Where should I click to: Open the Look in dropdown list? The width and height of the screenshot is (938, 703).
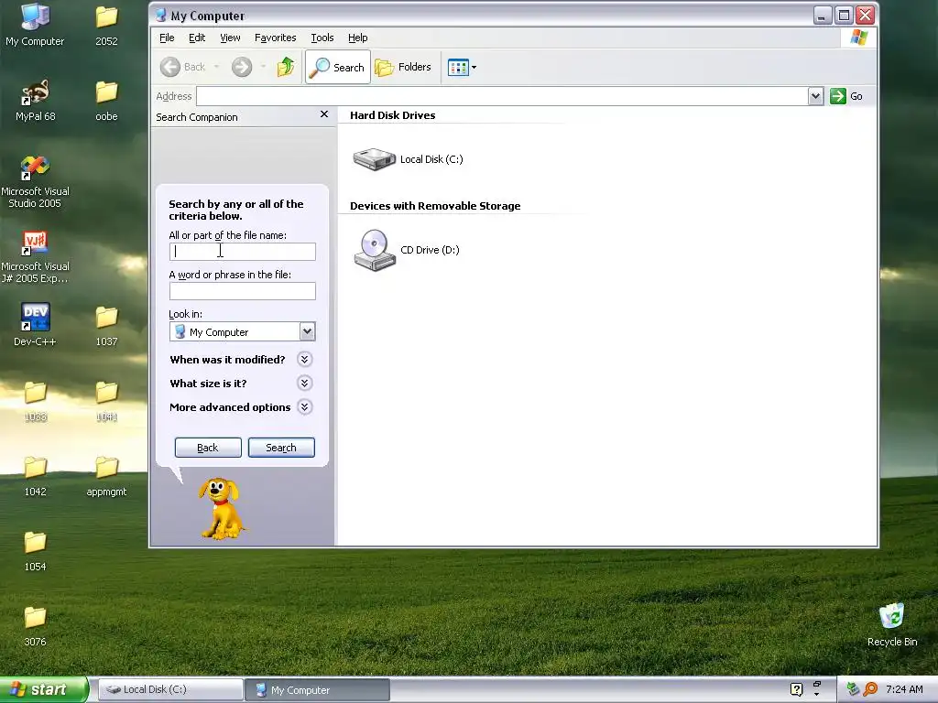(x=307, y=331)
